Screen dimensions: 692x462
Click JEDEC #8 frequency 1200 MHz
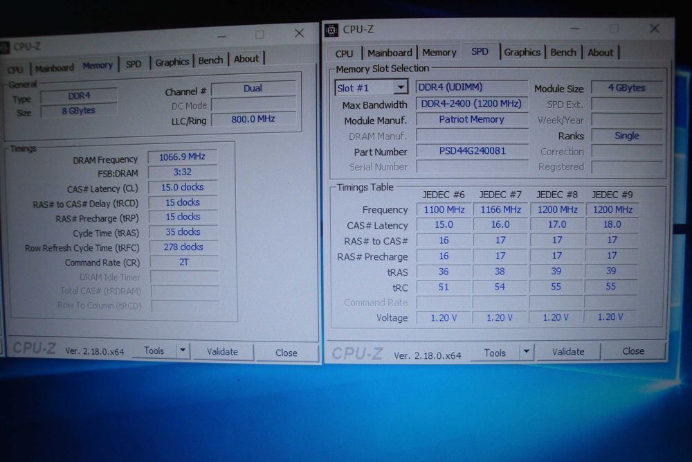[557, 209]
